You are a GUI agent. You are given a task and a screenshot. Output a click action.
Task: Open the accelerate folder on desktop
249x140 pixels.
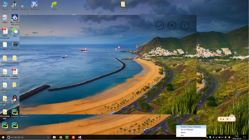point(15,86)
